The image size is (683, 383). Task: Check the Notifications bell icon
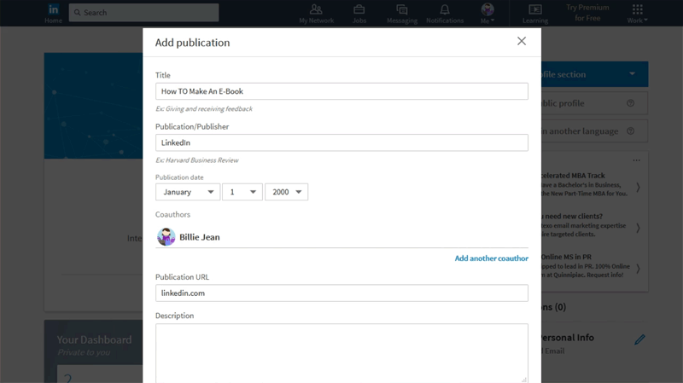pos(445,10)
